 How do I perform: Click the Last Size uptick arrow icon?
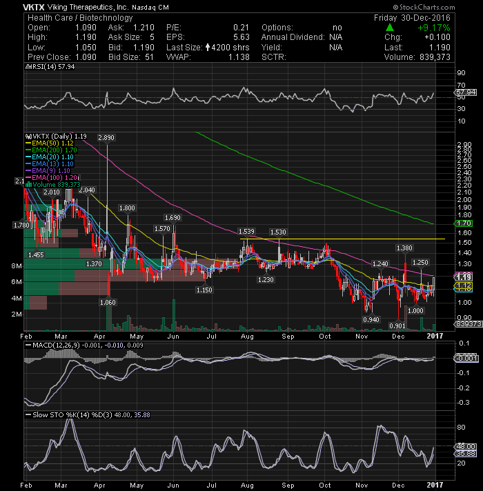click(208, 48)
